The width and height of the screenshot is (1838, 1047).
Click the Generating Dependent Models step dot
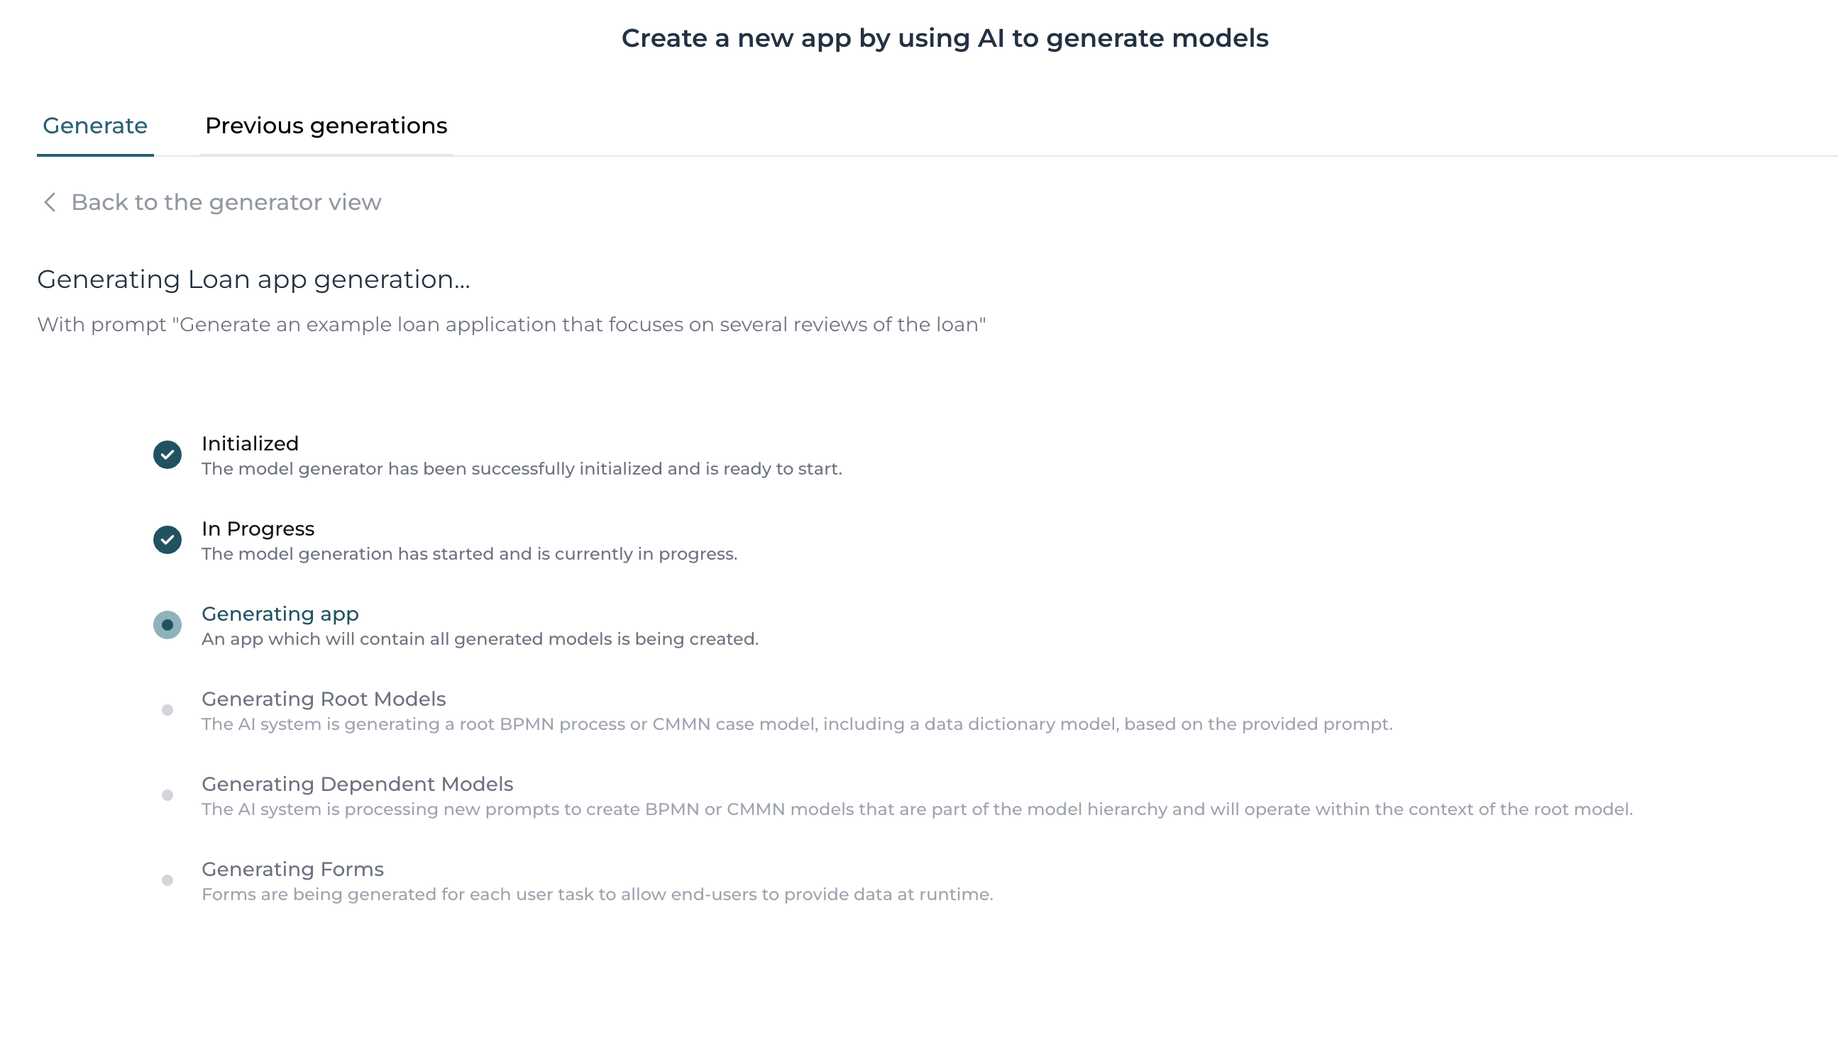(167, 794)
